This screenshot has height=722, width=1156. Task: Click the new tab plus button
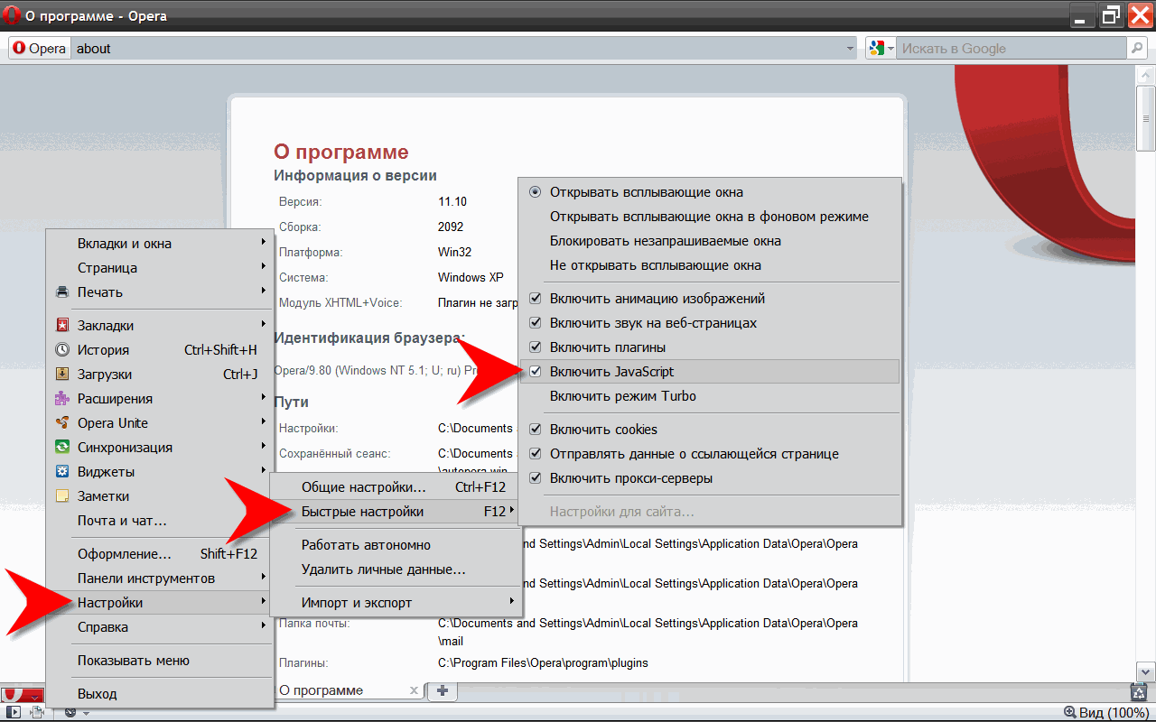442,690
